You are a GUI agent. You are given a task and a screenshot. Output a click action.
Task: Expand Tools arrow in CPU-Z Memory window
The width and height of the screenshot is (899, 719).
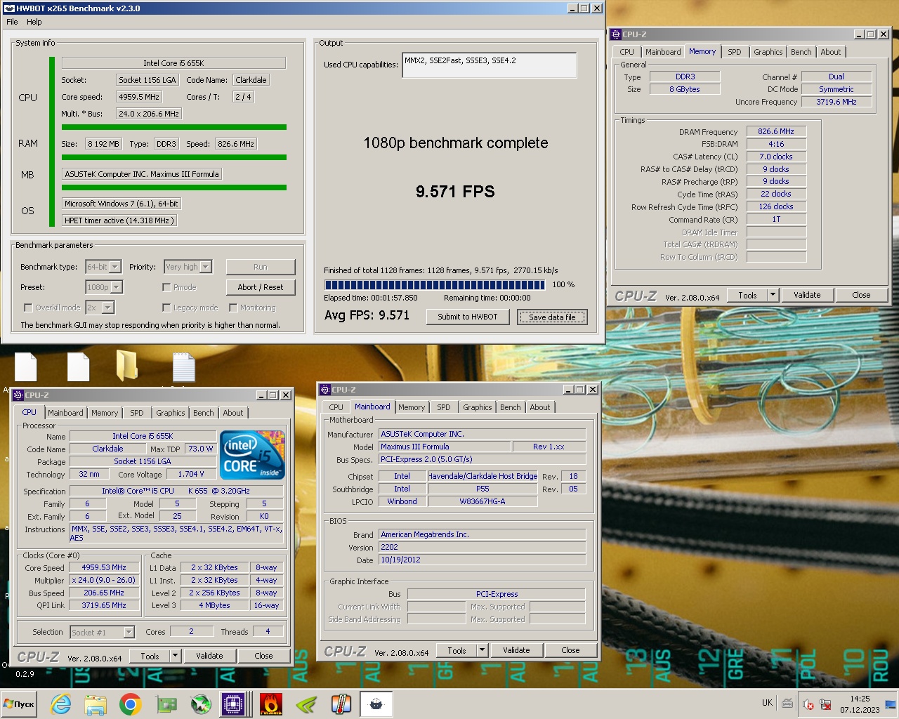click(773, 295)
